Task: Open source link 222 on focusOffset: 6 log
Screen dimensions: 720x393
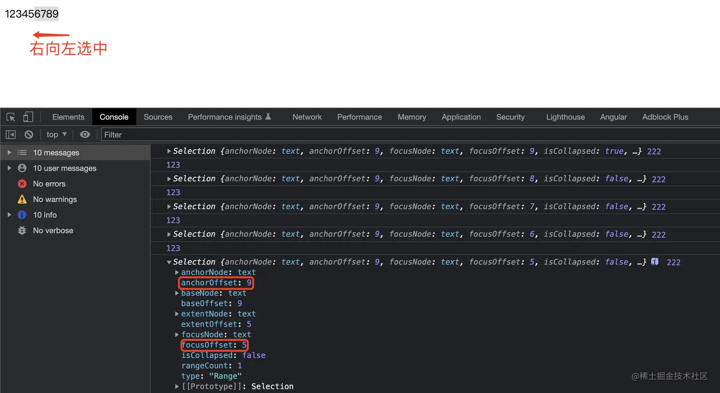Action: (x=659, y=235)
